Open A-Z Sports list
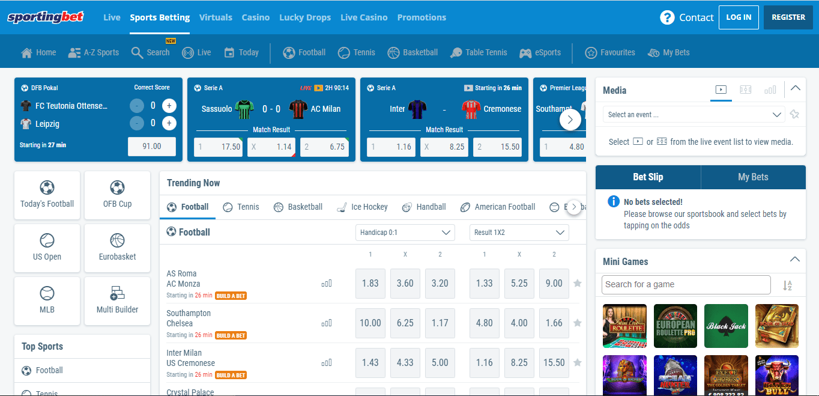The image size is (819, 396). coord(94,53)
